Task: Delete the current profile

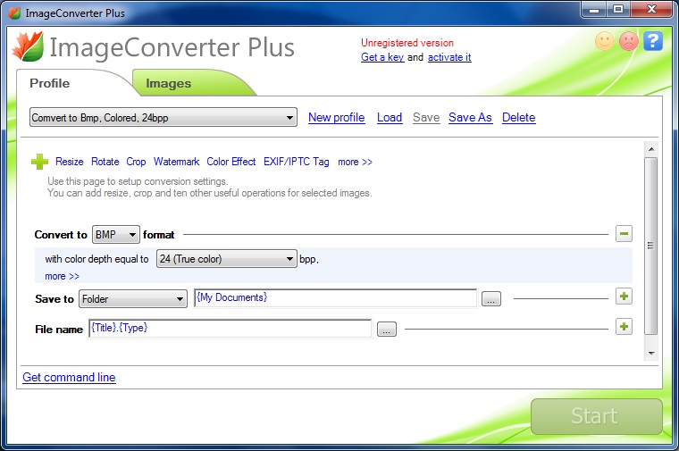Action: pyautogui.click(x=519, y=117)
